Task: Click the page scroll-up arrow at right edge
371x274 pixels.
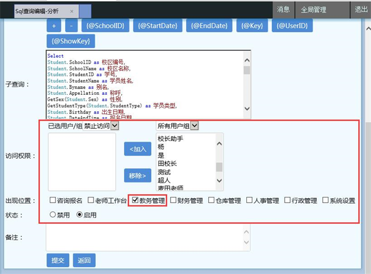Action: 368,29
